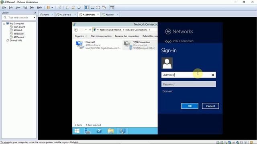Image resolution: width=257 pixels, height=144 pixels.
Task: Close the 411Win8 tab
Action: click(x=118, y=14)
